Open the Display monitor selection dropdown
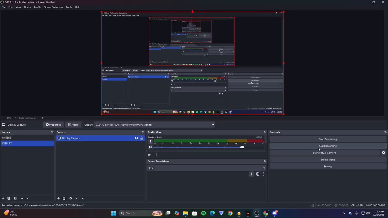Image resolution: width=388 pixels, height=218 pixels. coord(155,125)
